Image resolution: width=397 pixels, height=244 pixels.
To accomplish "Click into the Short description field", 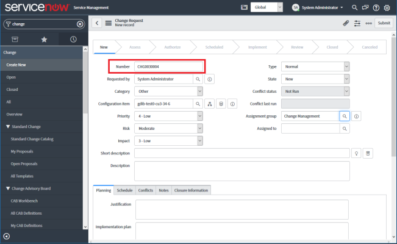I will click(x=242, y=153).
